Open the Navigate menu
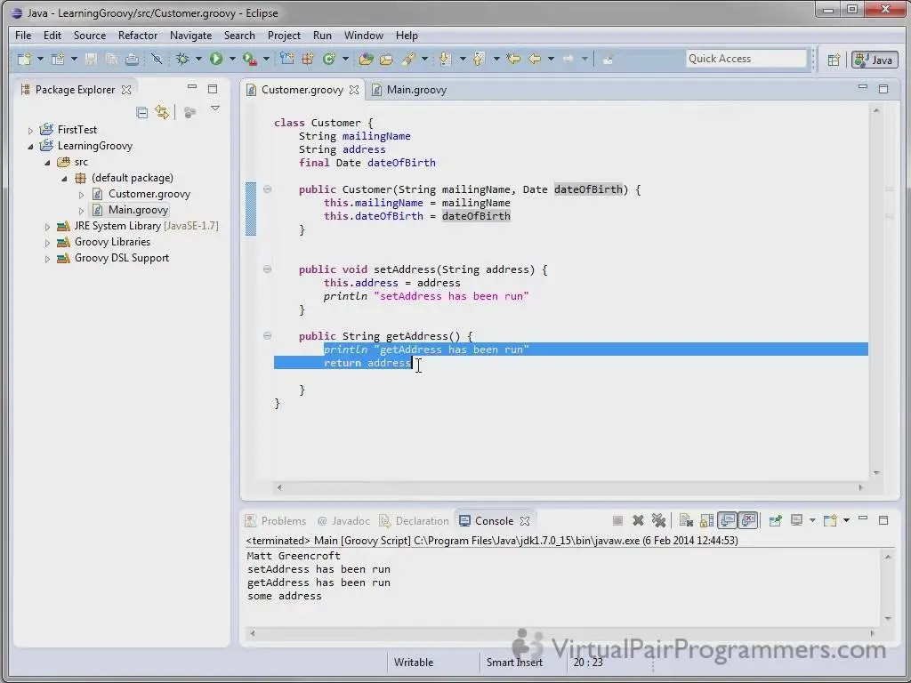This screenshot has width=911, height=683. (190, 36)
